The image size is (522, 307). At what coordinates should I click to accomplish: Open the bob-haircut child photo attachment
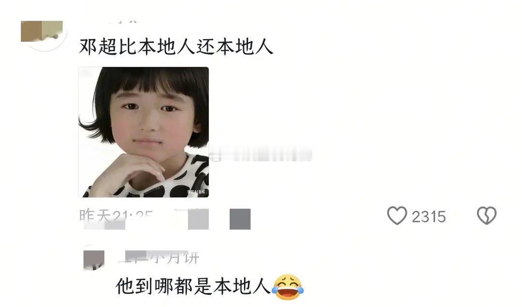tap(144, 132)
